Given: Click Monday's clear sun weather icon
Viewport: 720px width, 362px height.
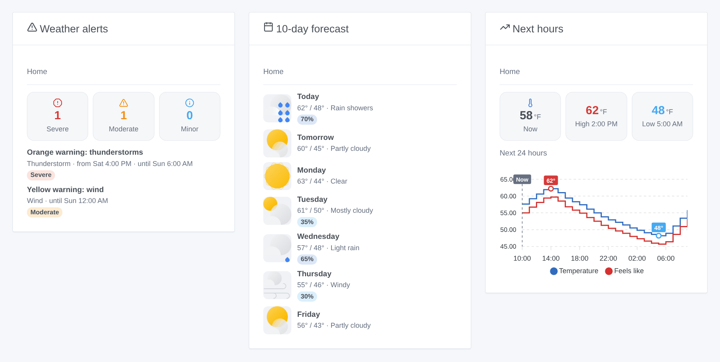Looking at the screenshot, I should (277, 176).
